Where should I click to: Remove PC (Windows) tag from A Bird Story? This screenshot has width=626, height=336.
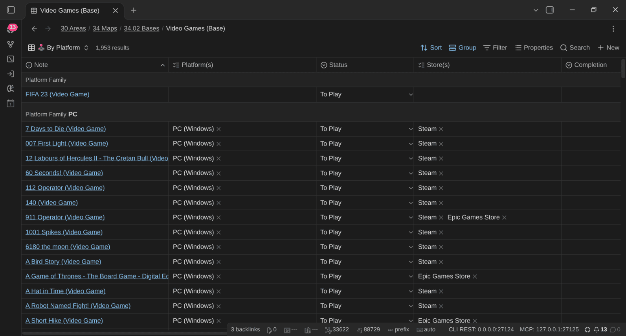pyautogui.click(x=218, y=262)
